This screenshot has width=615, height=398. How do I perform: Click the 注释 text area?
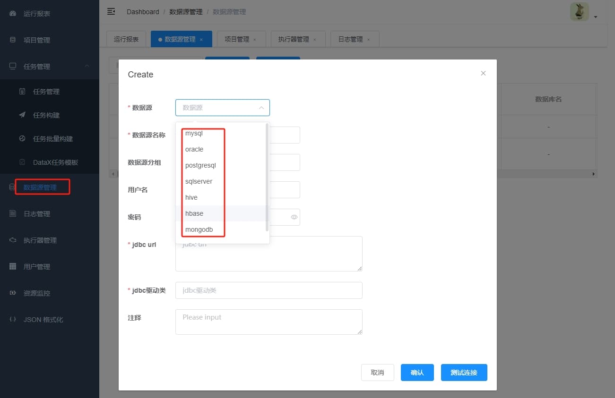269,322
